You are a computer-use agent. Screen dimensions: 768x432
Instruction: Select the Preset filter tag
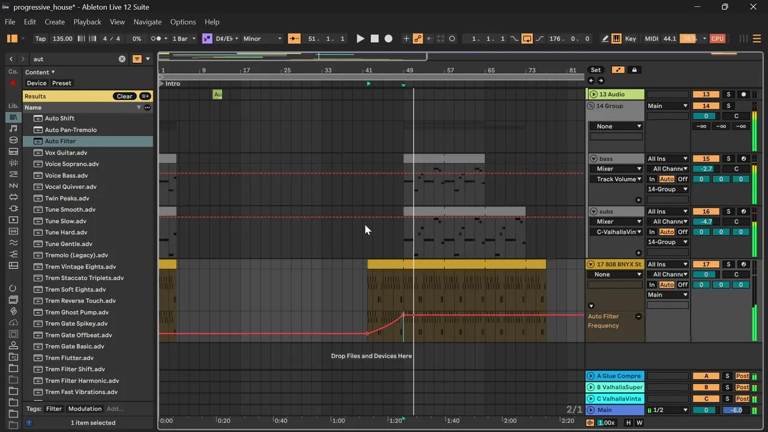pyautogui.click(x=62, y=83)
